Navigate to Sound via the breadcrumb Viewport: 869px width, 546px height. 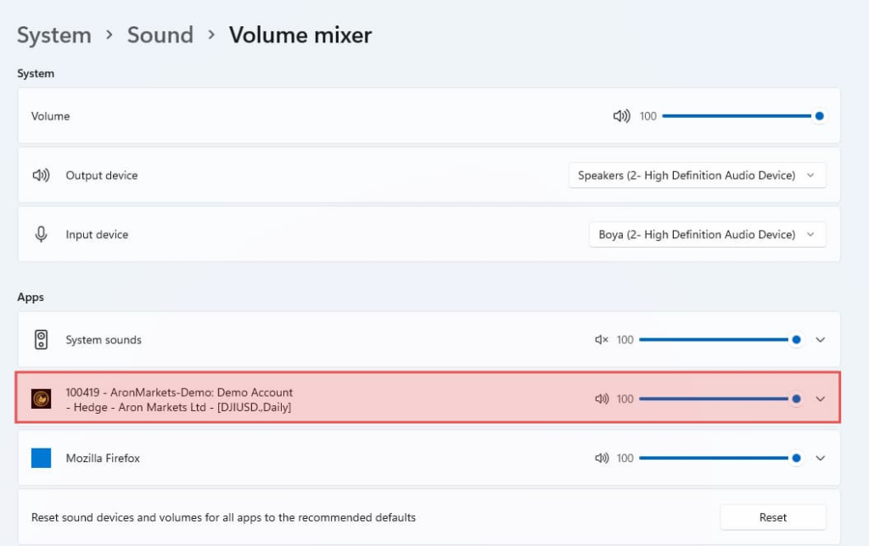click(160, 35)
